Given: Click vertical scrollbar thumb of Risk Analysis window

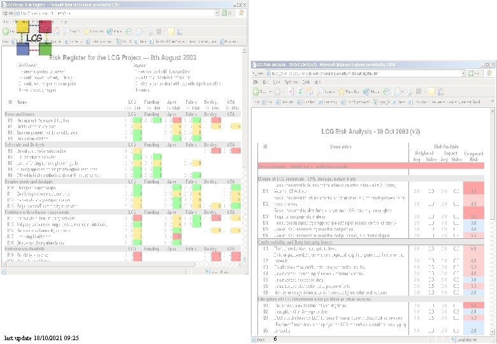Looking at the screenshot, I should click(492, 166).
